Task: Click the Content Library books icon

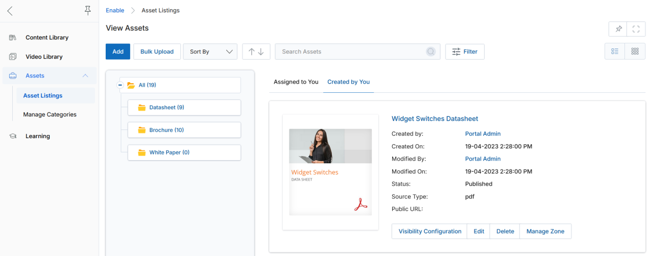Action: [x=13, y=37]
